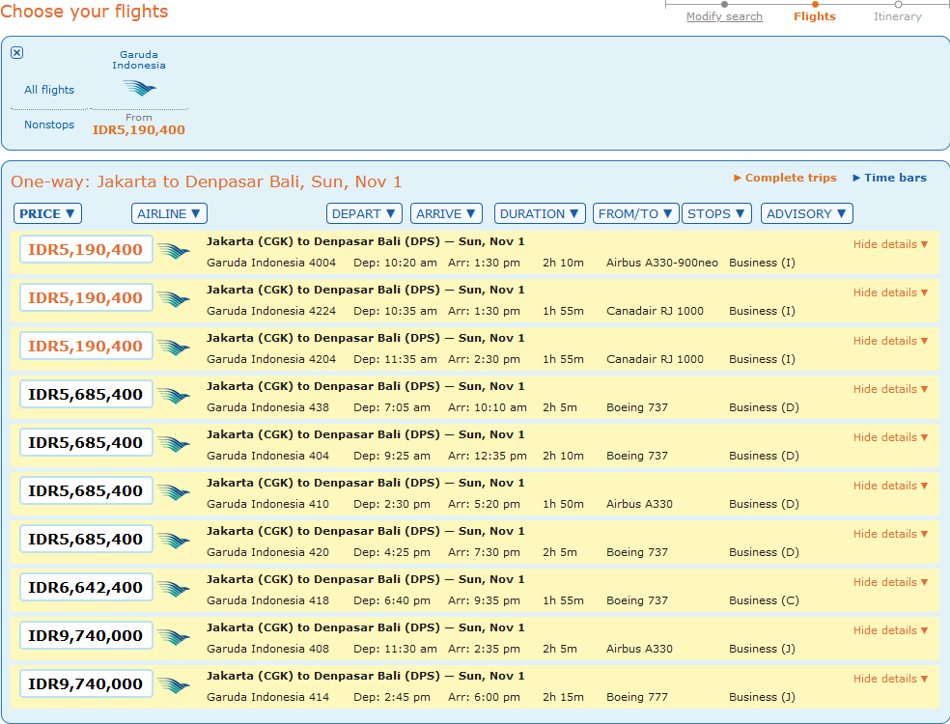This screenshot has height=724, width=950.
Task: Click the Garuda Indonesia logo in filter panel
Action: [x=139, y=89]
